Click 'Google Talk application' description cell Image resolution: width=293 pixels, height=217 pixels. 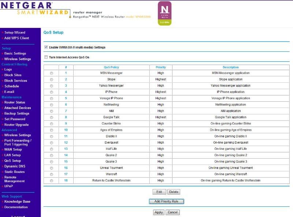coord(231,117)
